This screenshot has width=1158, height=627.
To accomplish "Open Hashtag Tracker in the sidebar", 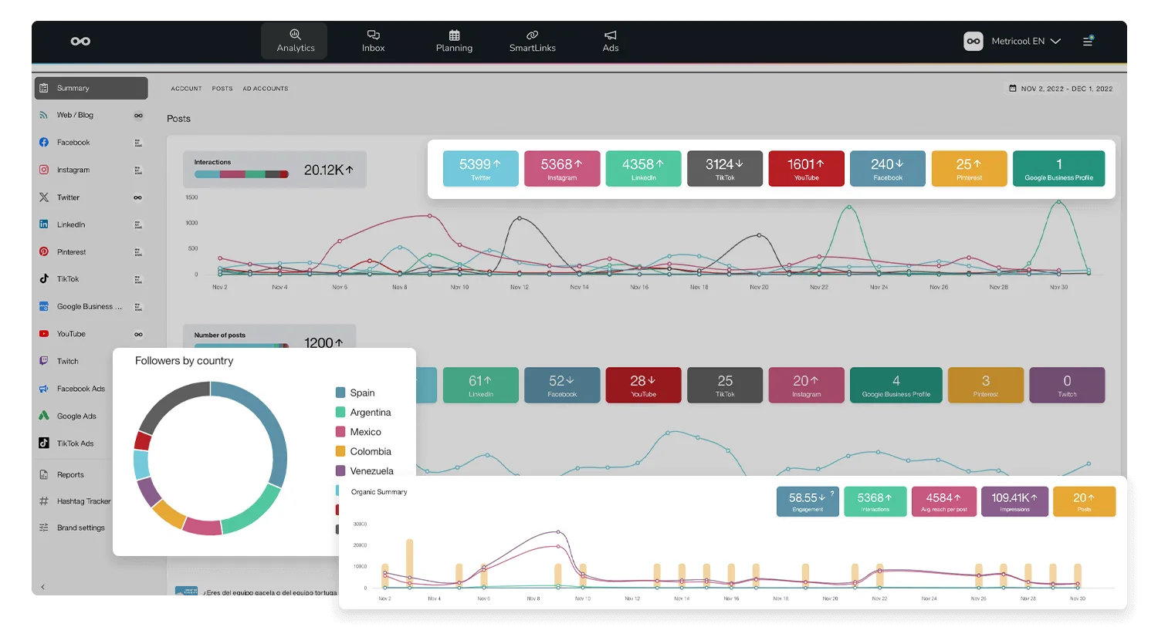I will [75, 501].
